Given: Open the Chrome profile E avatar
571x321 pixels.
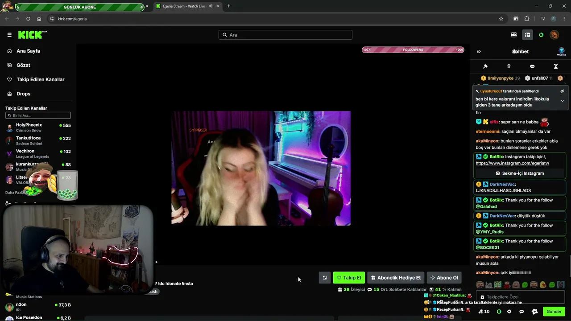Looking at the screenshot, I should [554, 19].
